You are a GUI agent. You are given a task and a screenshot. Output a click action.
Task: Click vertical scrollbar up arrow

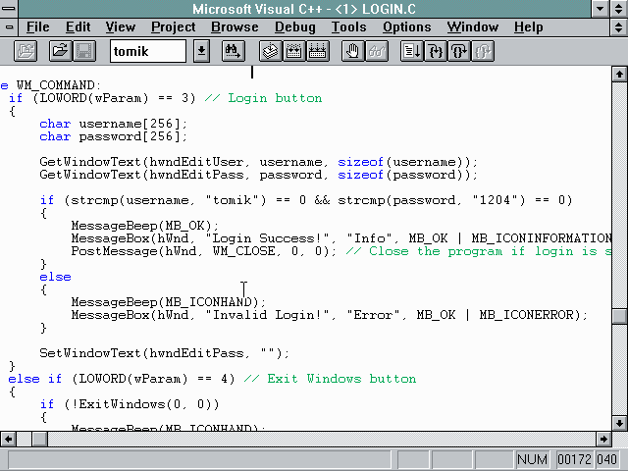(x=619, y=75)
